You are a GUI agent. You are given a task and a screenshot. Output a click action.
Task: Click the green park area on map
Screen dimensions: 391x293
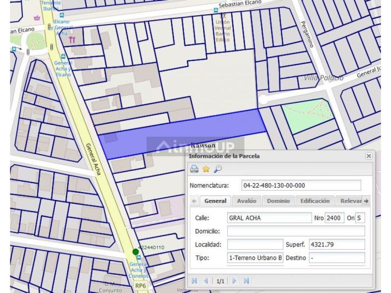coord(308,115)
